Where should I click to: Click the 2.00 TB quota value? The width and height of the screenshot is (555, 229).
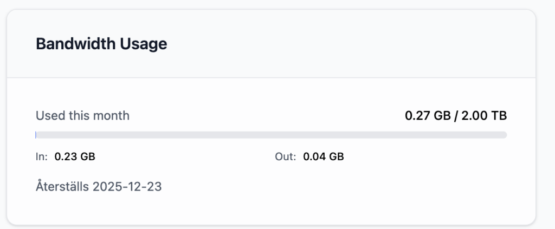point(484,115)
